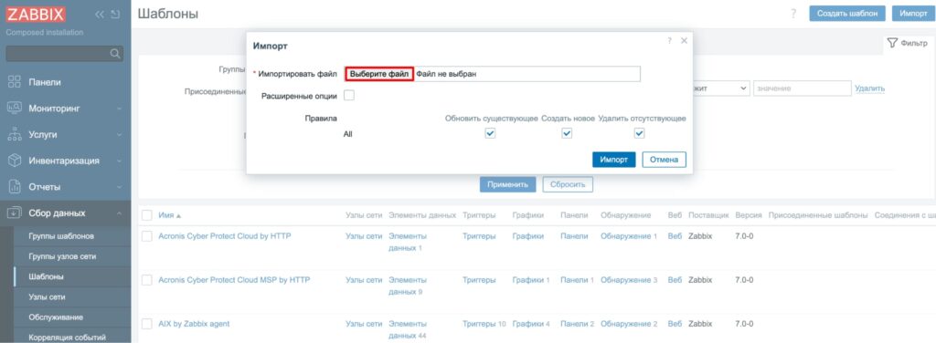The height and width of the screenshot is (343, 936).
Task: Open Acronis Cyber Protect Cloud by HTTP template
Action: tap(225, 236)
